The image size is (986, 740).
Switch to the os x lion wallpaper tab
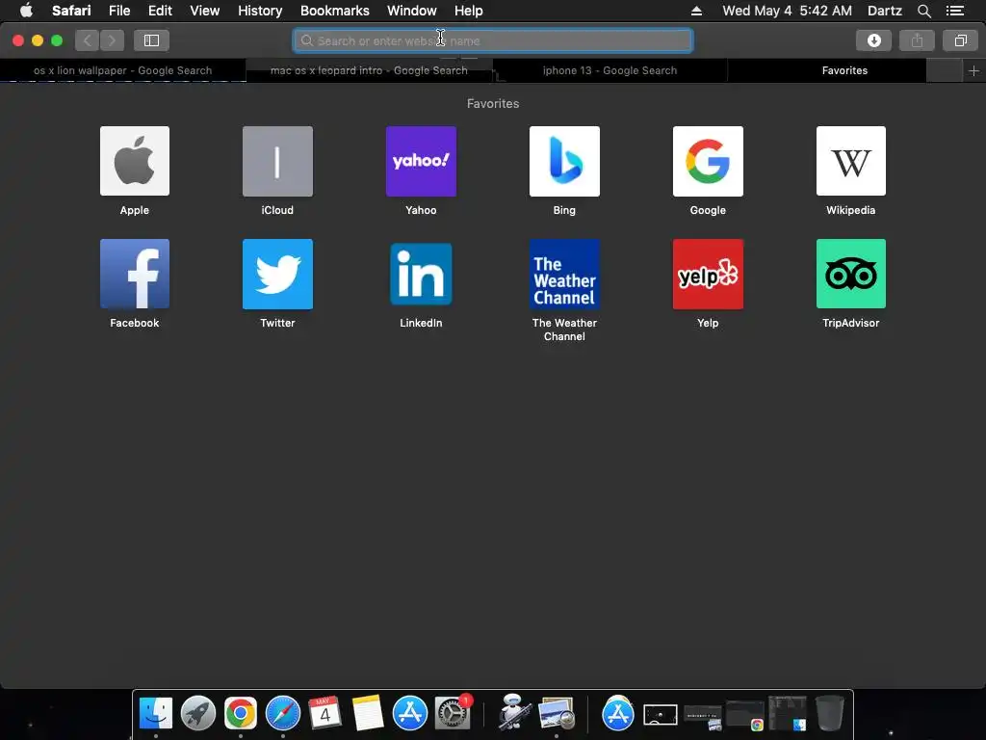(x=122, y=70)
